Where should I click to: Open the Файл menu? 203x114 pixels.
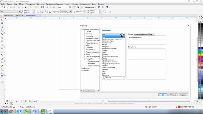pos(3,4)
